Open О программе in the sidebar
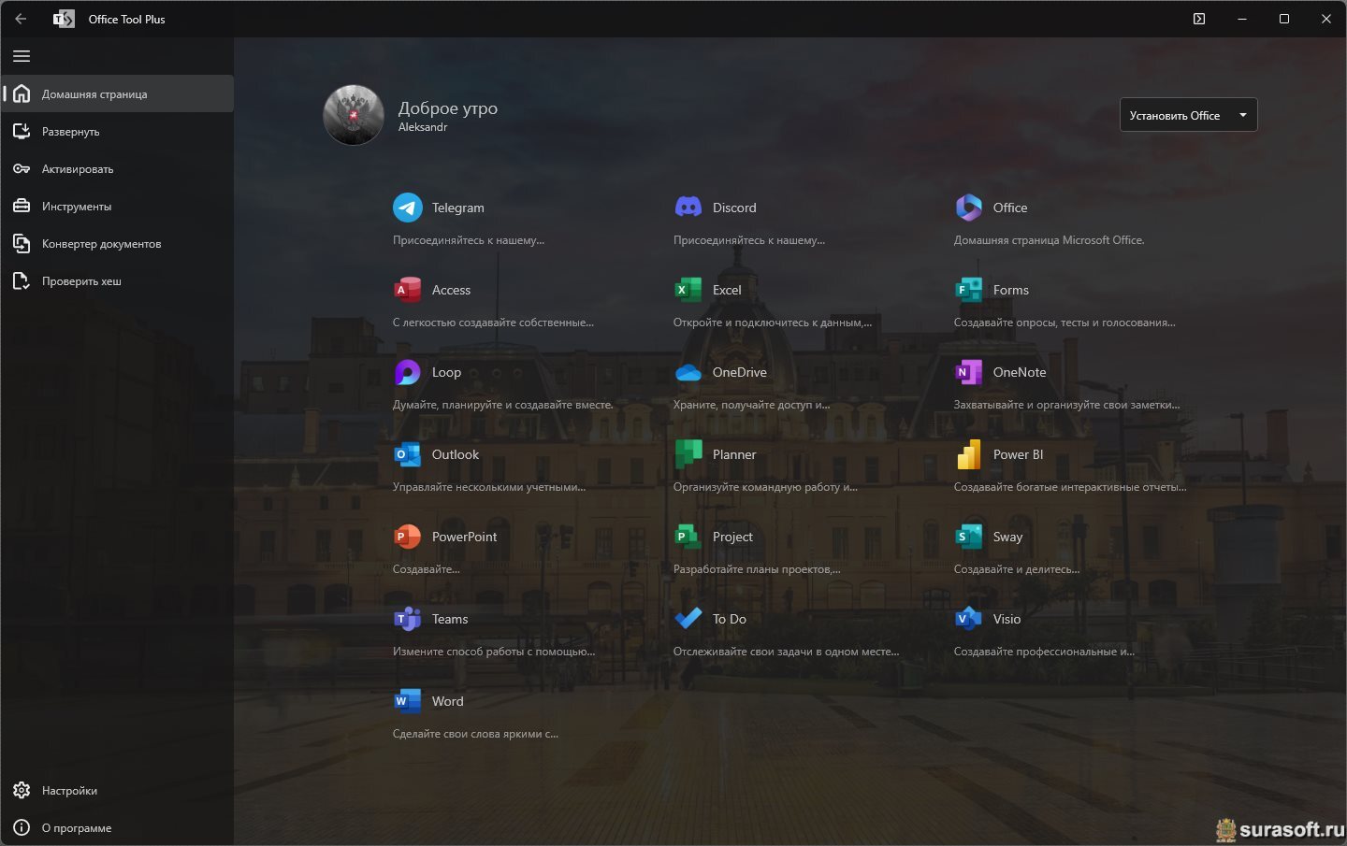The height and width of the screenshot is (846, 1347). point(118,827)
